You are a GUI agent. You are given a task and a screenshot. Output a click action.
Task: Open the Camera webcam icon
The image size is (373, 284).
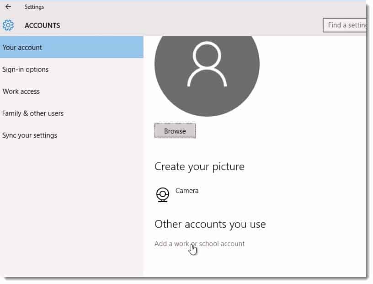(163, 195)
